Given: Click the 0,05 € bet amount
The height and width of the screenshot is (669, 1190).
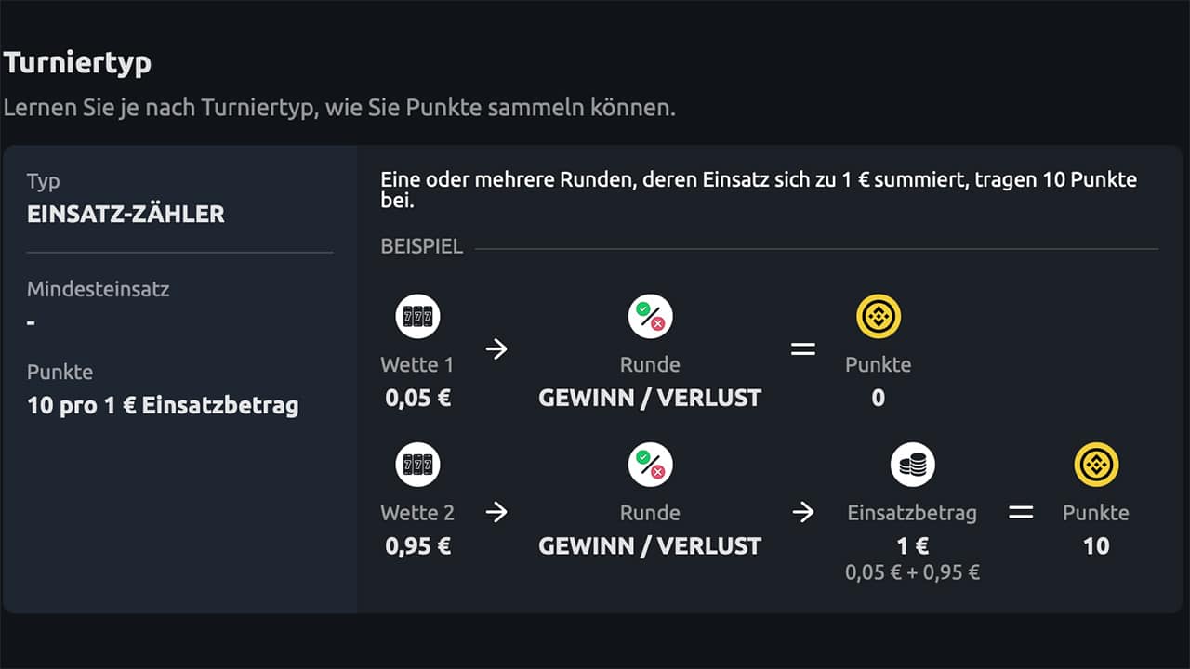Looking at the screenshot, I should tap(417, 398).
